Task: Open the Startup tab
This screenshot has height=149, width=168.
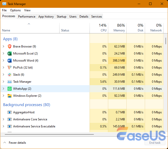Action: click(62, 17)
